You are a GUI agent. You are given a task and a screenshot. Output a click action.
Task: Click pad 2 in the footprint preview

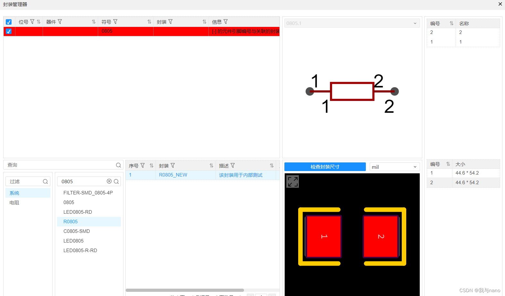381,236
